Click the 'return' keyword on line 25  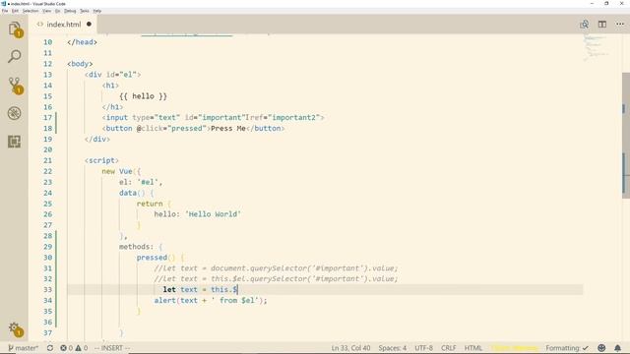coord(150,204)
